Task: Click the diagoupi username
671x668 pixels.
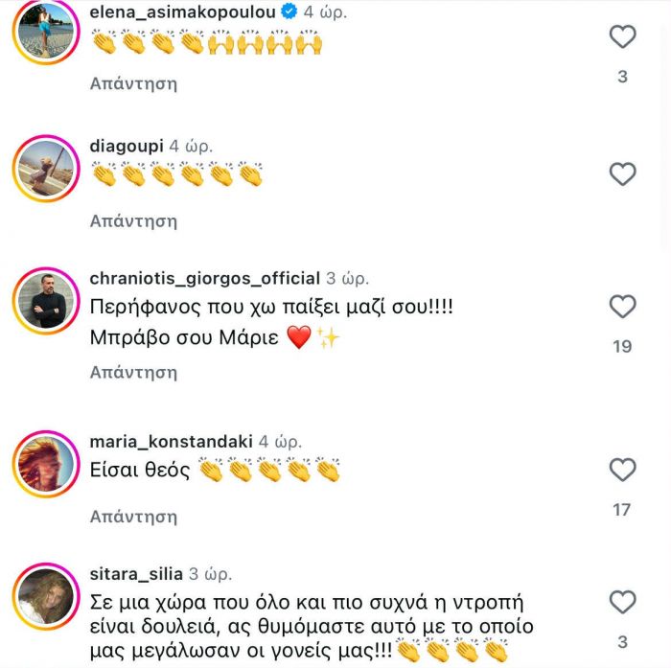Action: (126, 147)
